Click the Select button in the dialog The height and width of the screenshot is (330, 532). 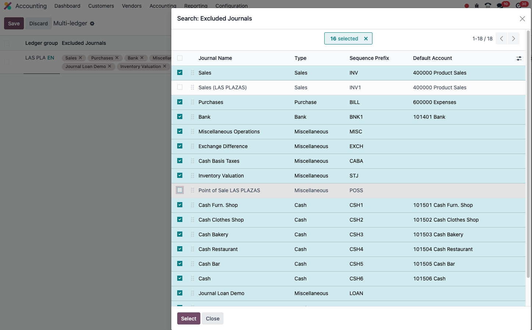click(x=189, y=319)
